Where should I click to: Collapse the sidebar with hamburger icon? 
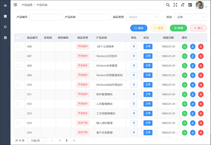[16, 5]
